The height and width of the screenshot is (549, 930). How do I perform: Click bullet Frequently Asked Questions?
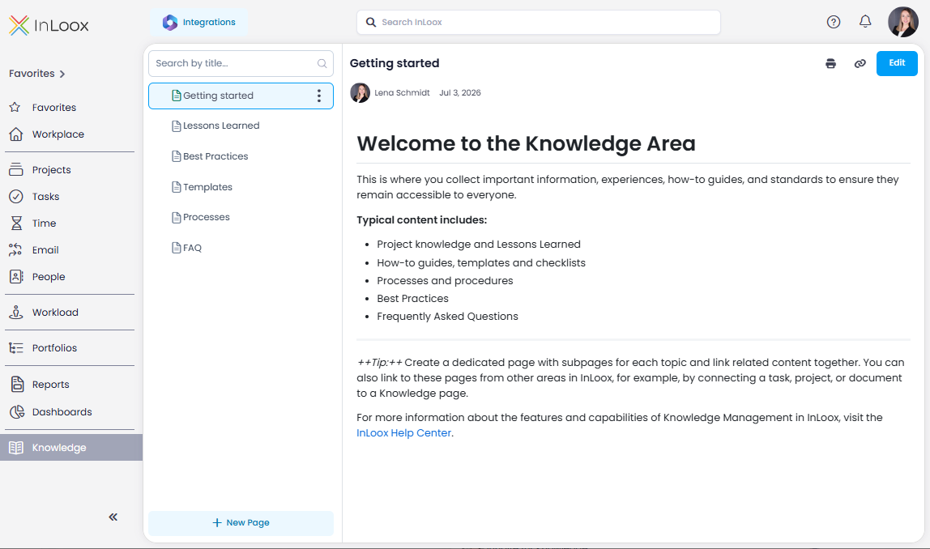coord(447,317)
